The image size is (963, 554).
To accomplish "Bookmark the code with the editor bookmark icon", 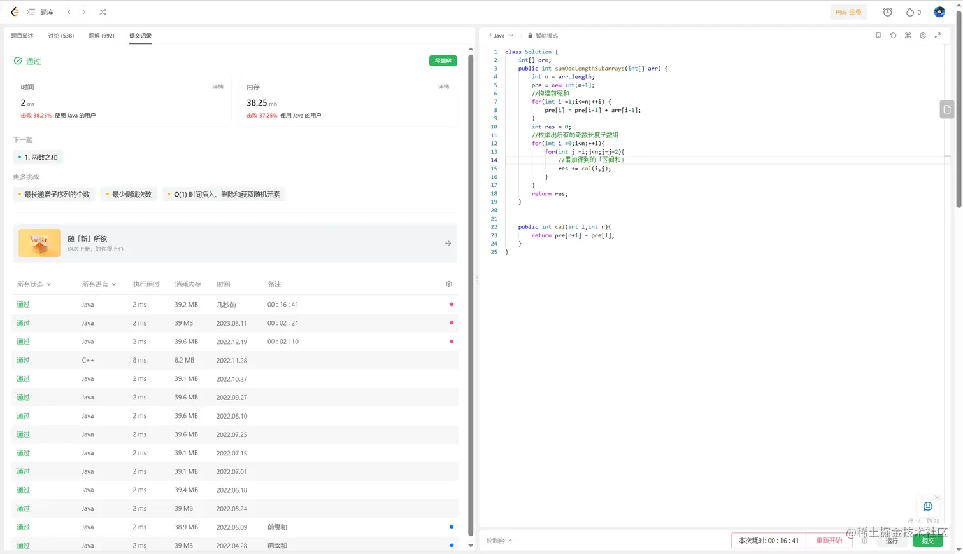I will (878, 36).
